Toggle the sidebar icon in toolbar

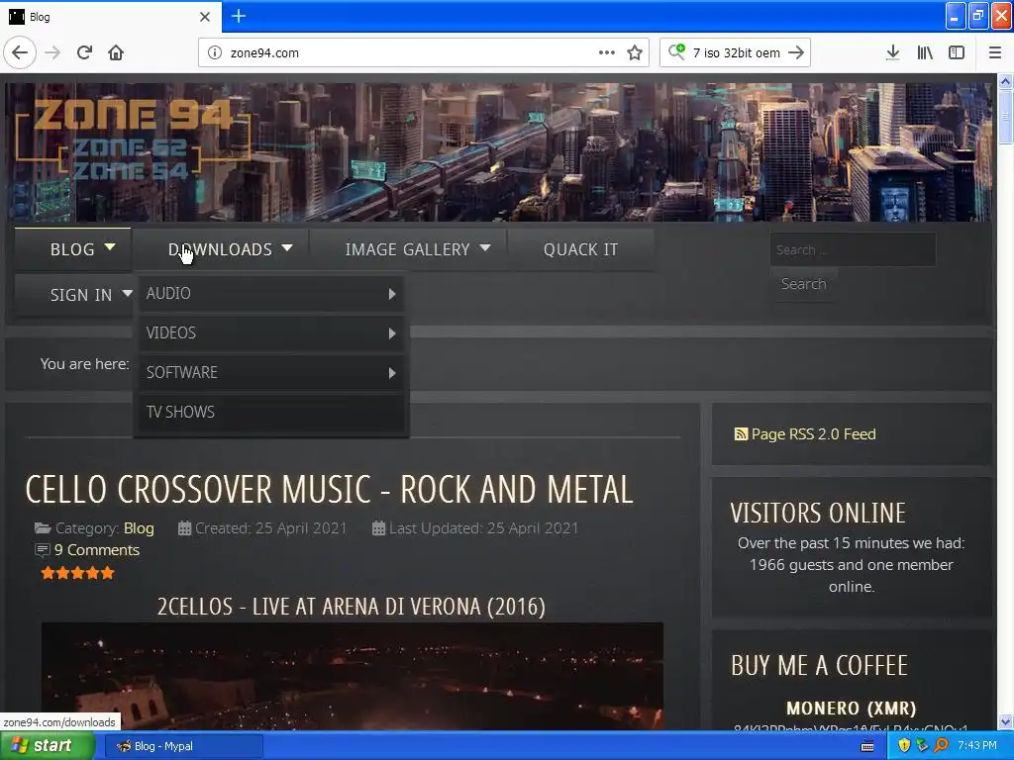[x=957, y=52]
